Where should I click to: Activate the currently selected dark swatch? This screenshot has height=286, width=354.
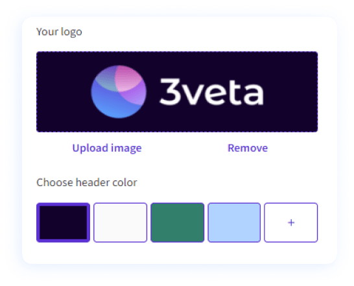point(64,222)
